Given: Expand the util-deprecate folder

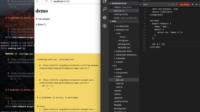Looking at the screenshot, I should coord(115,26).
